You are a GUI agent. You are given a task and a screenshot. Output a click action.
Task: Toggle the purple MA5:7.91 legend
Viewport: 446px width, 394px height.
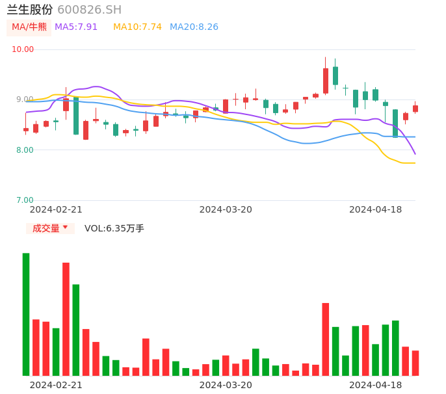coord(76,27)
